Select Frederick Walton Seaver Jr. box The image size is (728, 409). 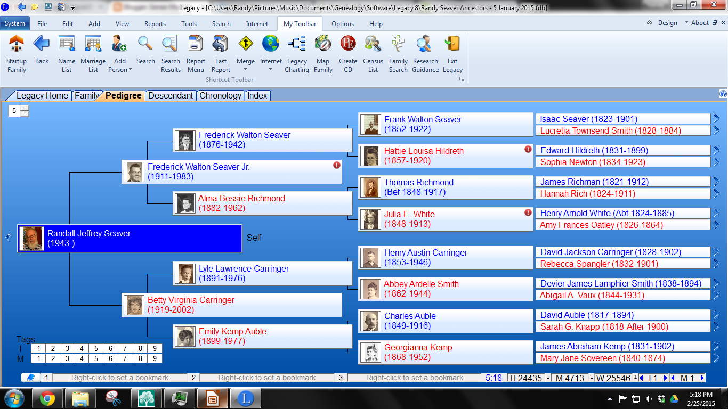click(x=232, y=171)
